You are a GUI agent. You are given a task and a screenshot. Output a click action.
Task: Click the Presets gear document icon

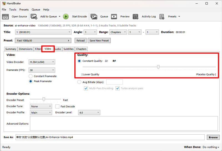click(162, 17)
